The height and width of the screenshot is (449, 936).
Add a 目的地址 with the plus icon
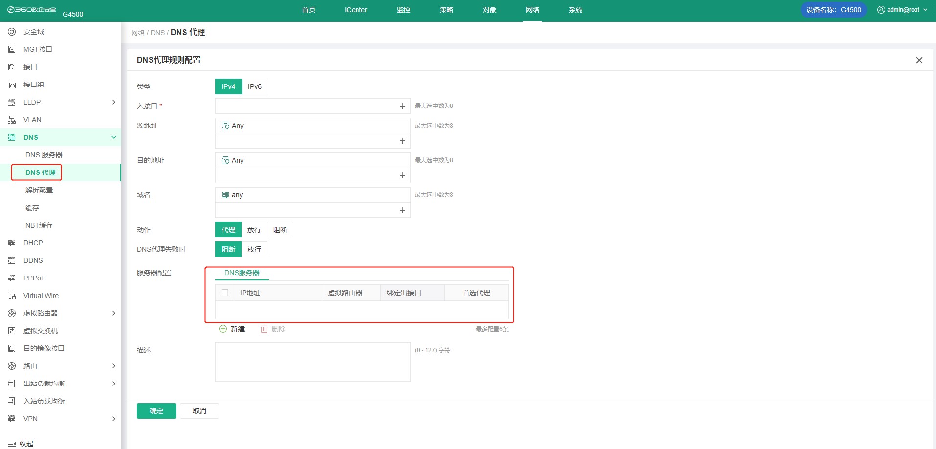[x=402, y=175]
